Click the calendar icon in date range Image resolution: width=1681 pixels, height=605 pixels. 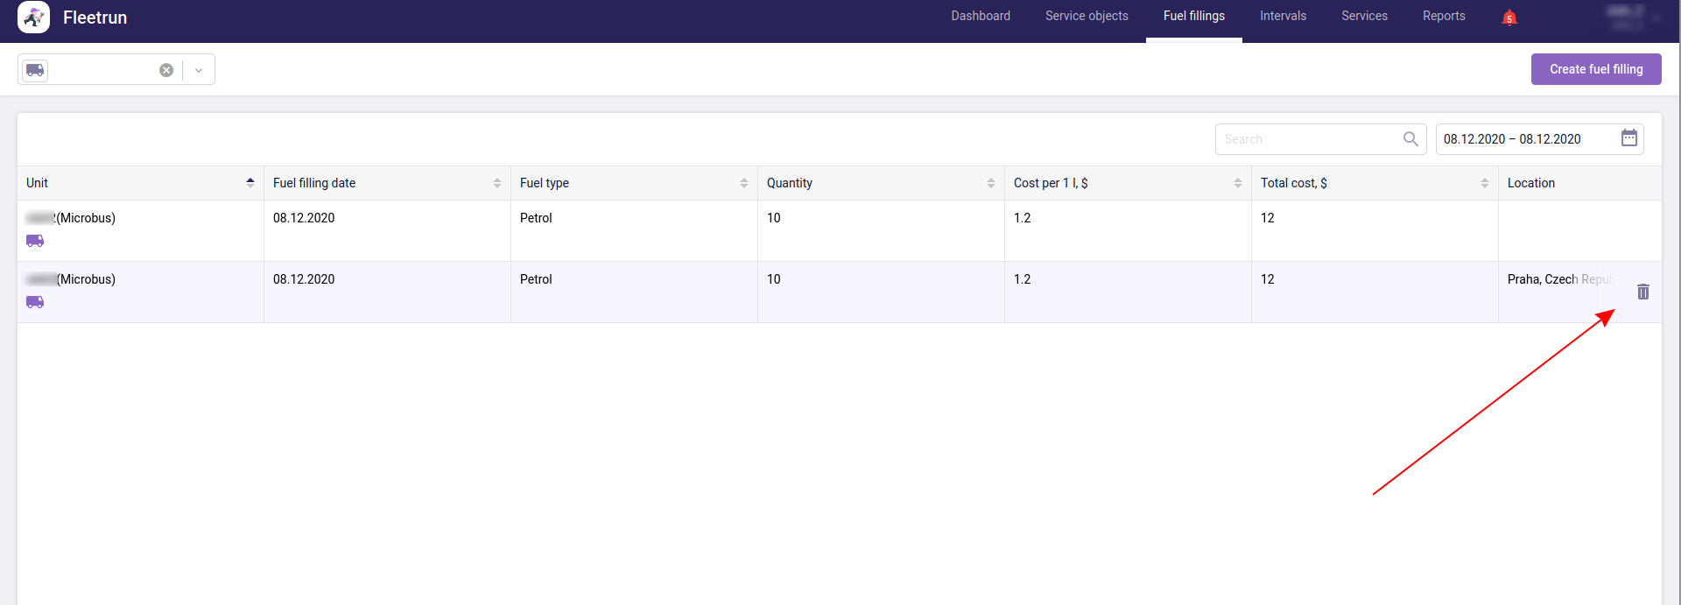point(1628,138)
